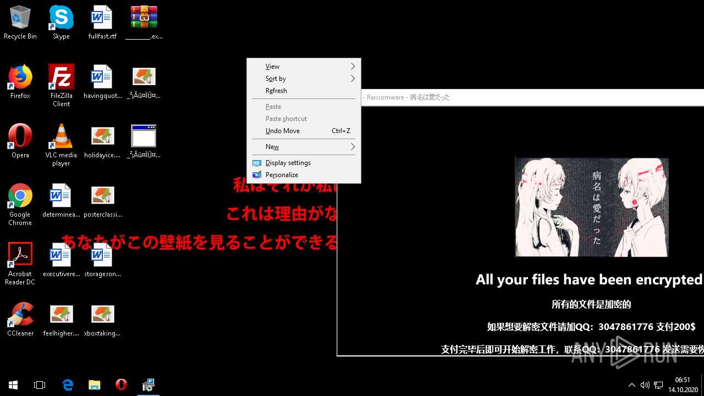Launch Opera from the desktop

20,141
